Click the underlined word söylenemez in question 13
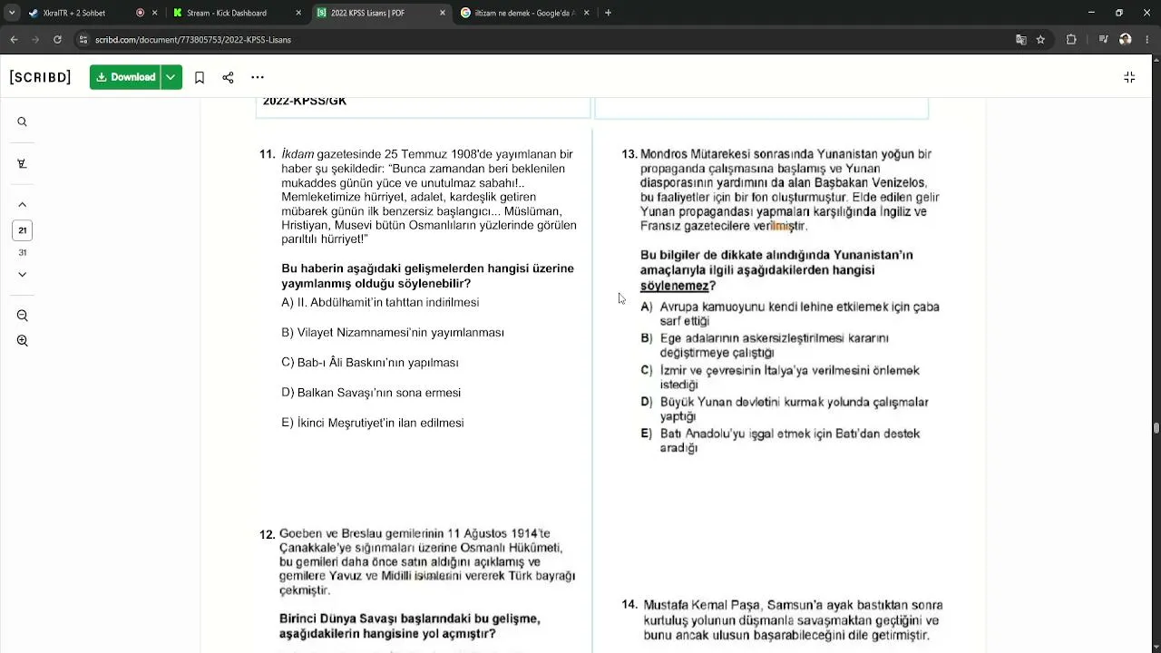Viewport: 1161px width, 653px height. click(674, 286)
